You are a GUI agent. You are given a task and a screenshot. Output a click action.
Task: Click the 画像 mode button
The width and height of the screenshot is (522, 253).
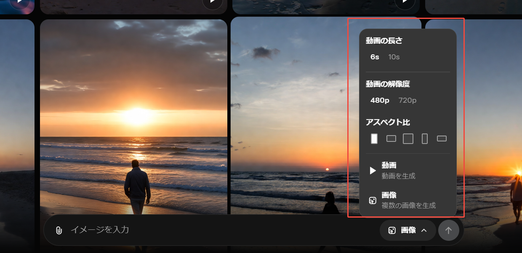[407, 230]
